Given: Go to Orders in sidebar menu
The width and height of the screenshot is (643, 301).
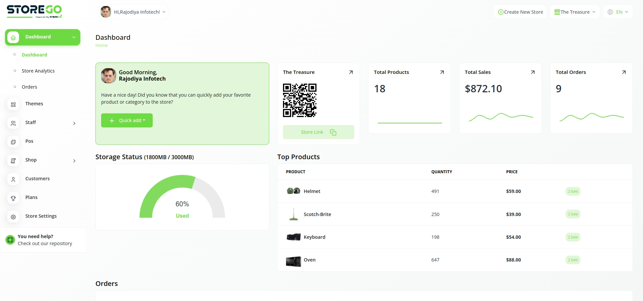Looking at the screenshot, I should [29, 87].
